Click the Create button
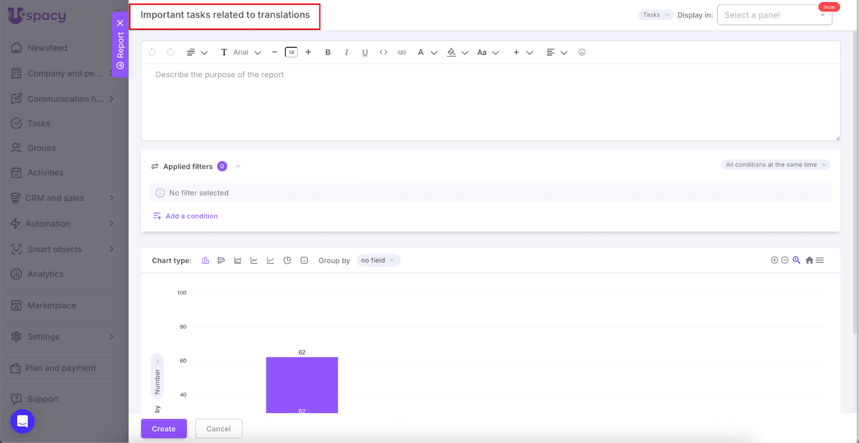The image size is (859, 443). (164, 429)
